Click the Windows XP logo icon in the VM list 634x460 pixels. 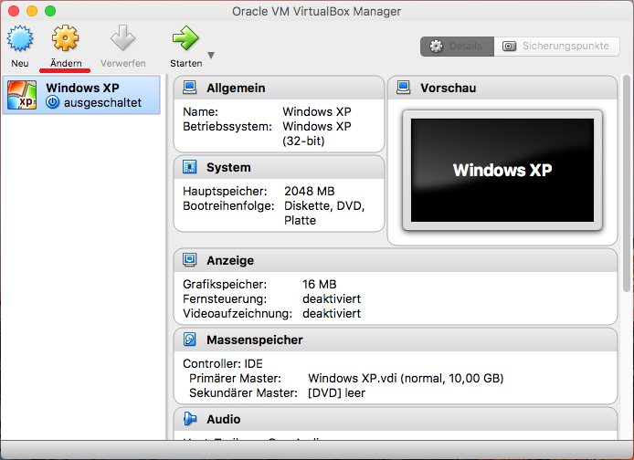[x=22, y=95]
